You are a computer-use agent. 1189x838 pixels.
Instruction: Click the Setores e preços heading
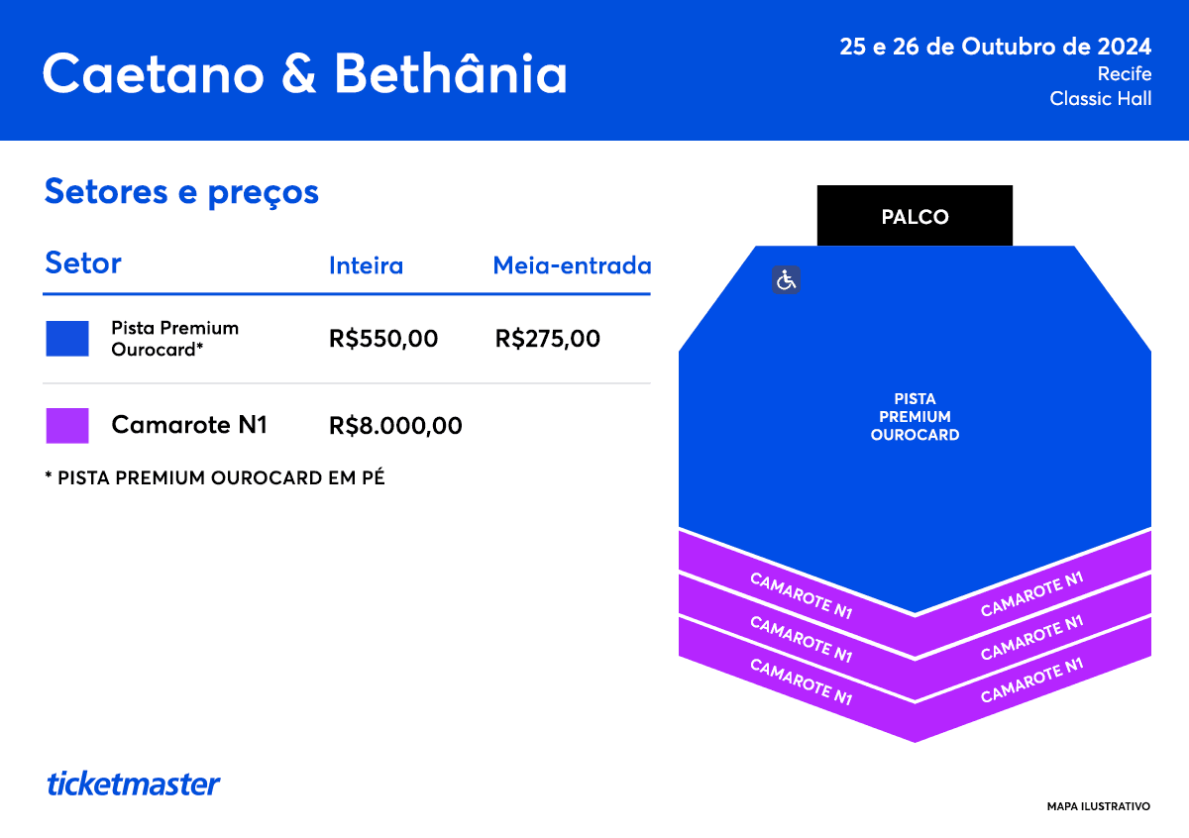point(181,192)
